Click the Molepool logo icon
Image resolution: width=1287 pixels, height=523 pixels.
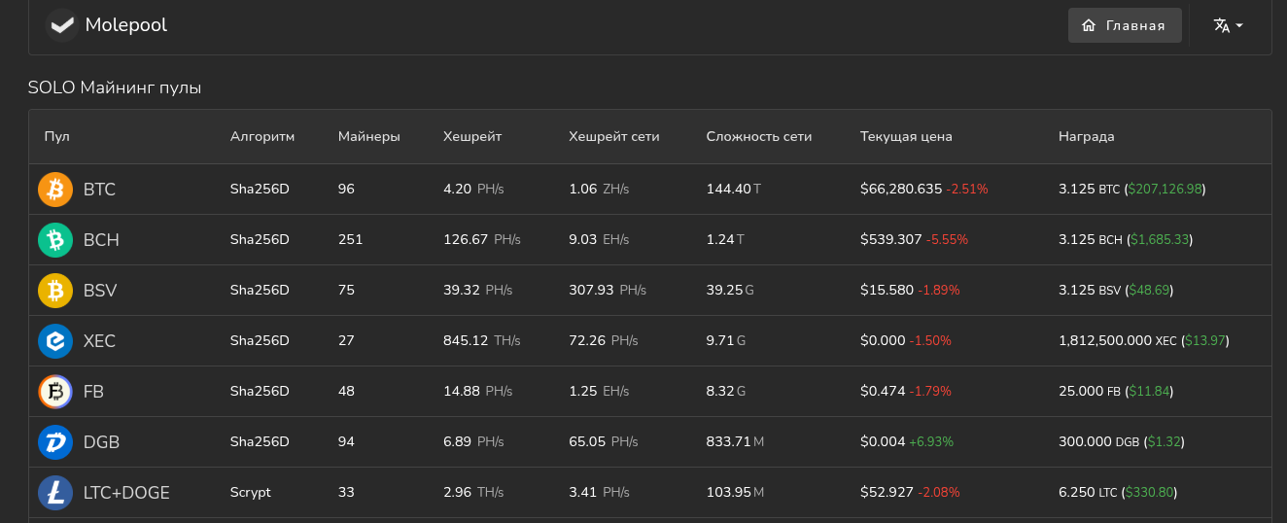(62, 25)
